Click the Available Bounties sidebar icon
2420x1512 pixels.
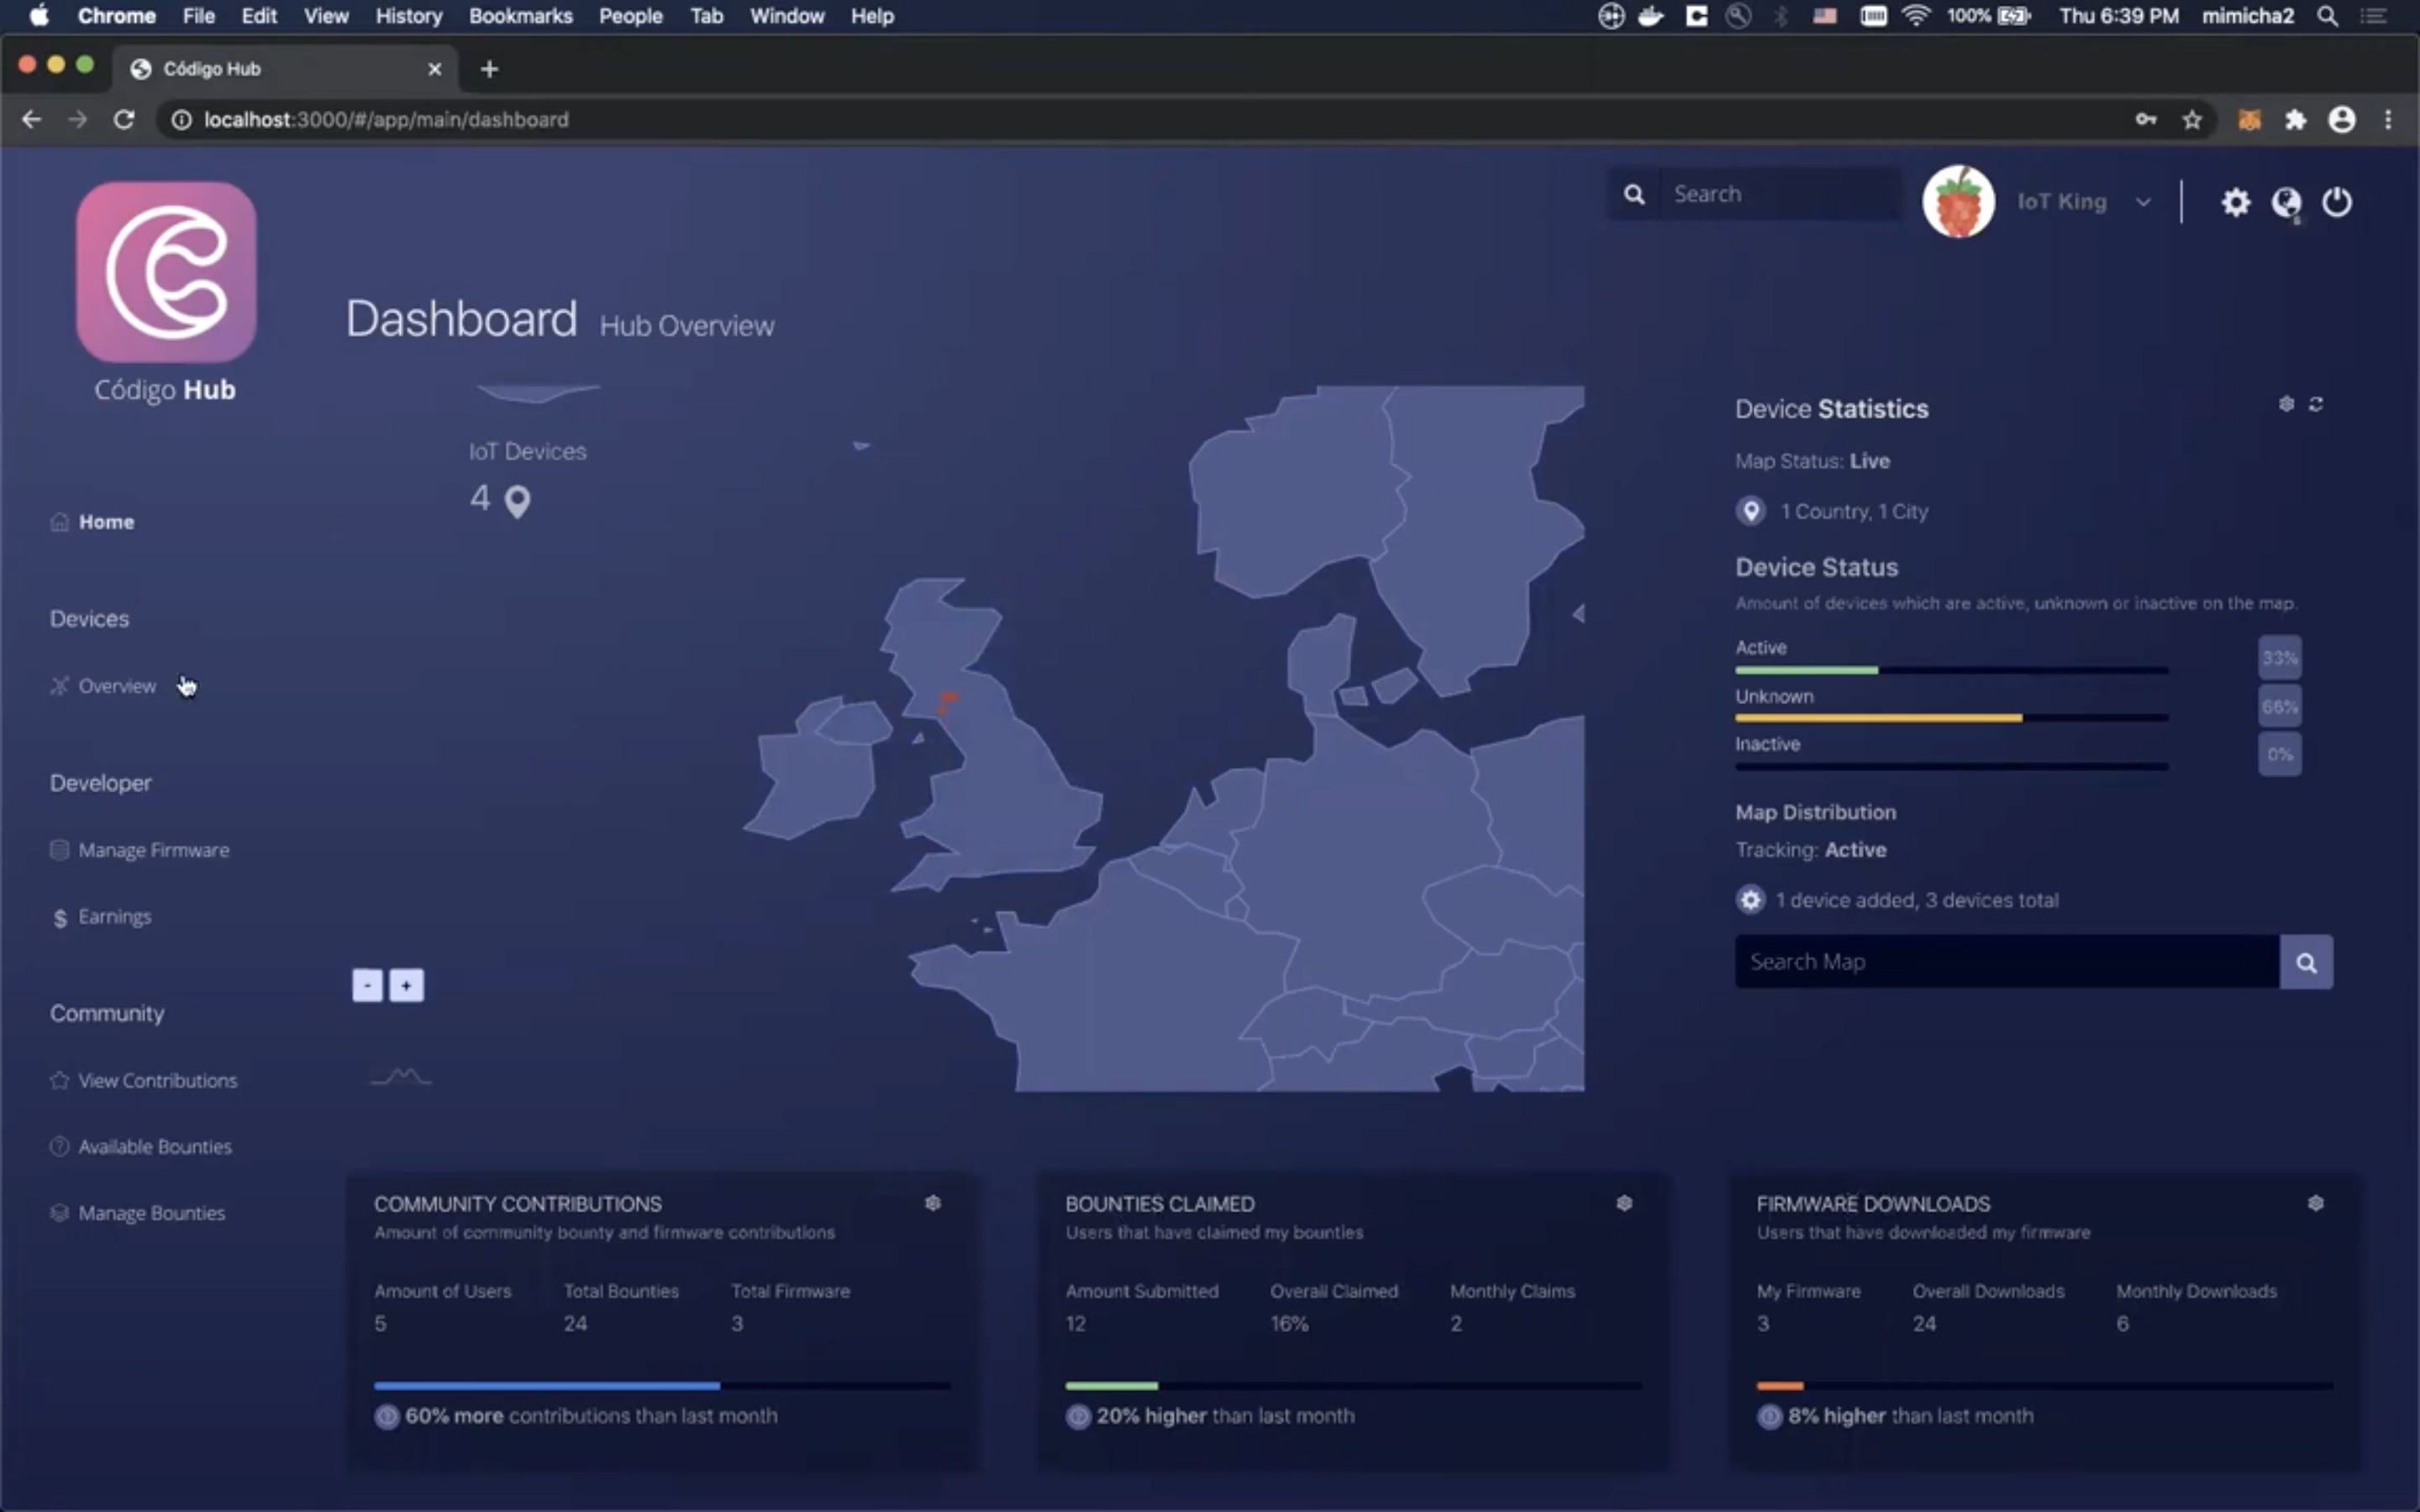click(x=59, y=1147)
